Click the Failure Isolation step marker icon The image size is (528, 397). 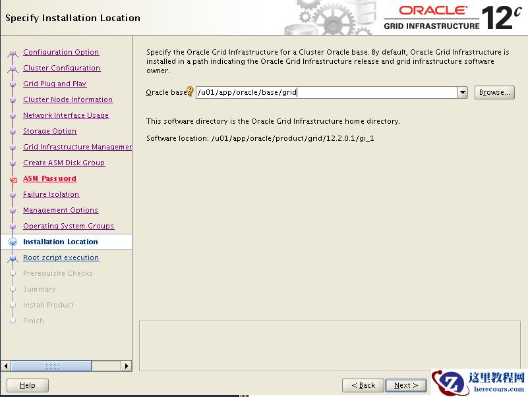pyautogui.click(x=13, y=195)
